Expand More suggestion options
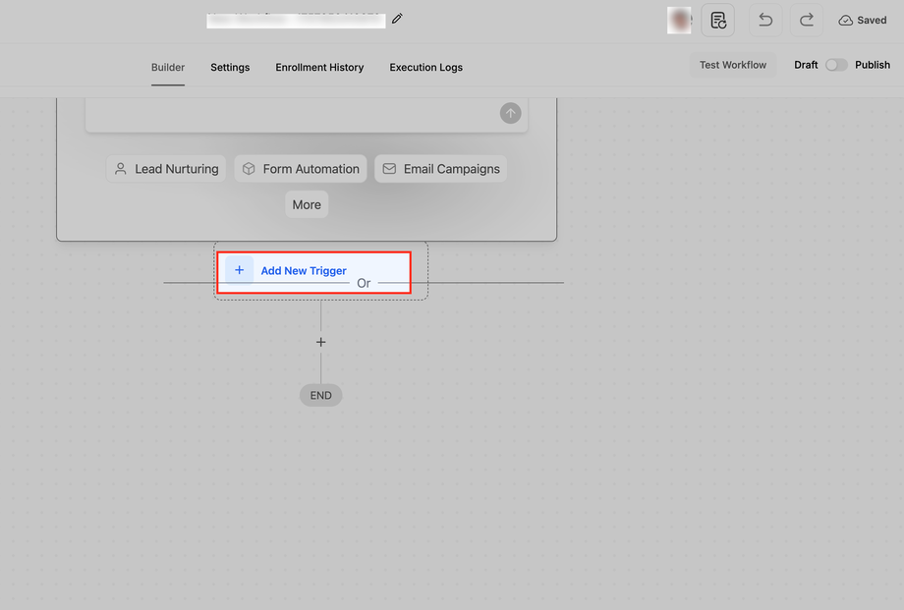The image size is (904, 610). [x=307, y=204]
